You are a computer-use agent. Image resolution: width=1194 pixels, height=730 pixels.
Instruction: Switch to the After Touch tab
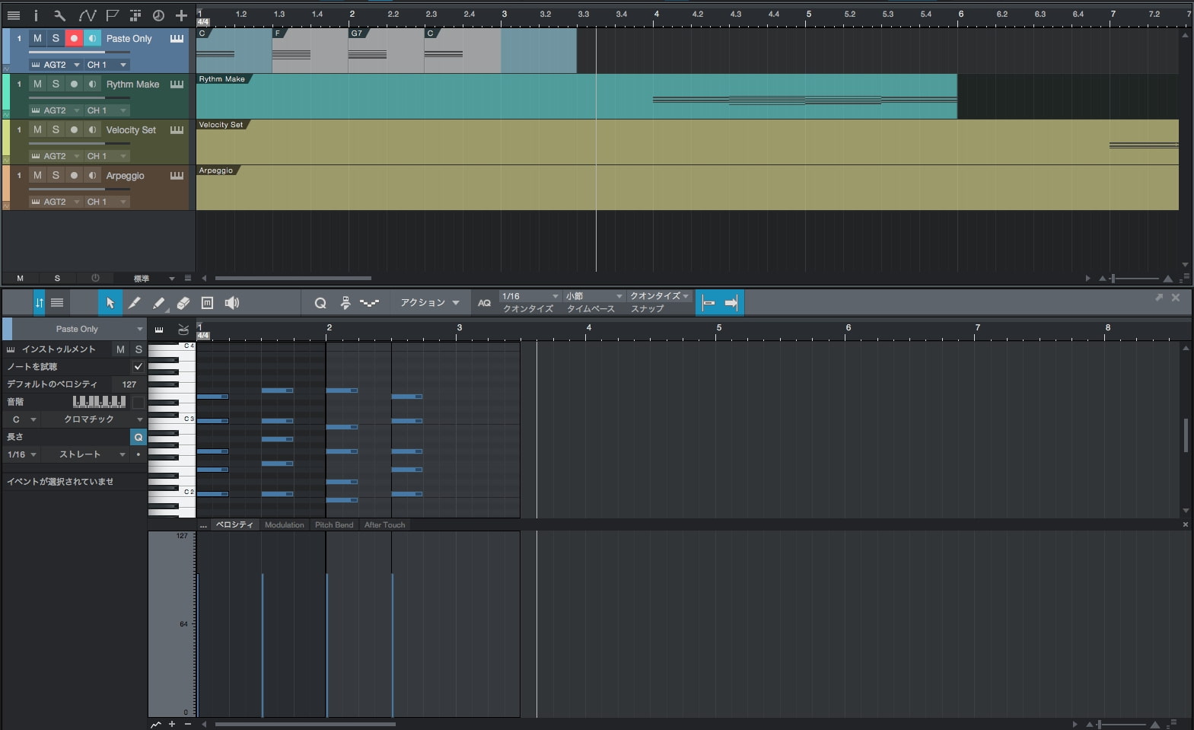[x=384, y=525]
